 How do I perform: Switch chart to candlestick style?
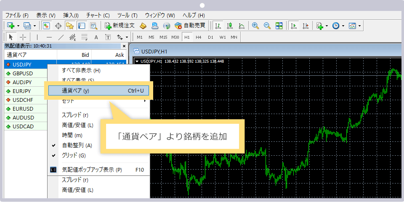point(230,26)
